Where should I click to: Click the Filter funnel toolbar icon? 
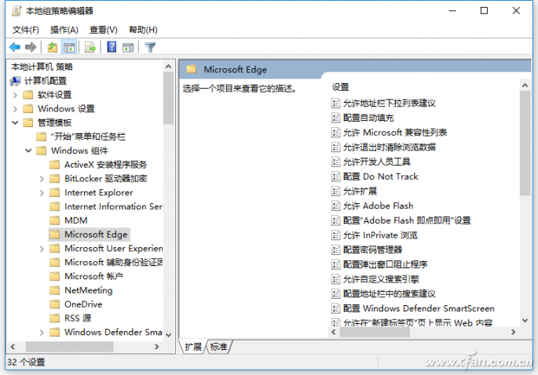(x=150, y=47)
